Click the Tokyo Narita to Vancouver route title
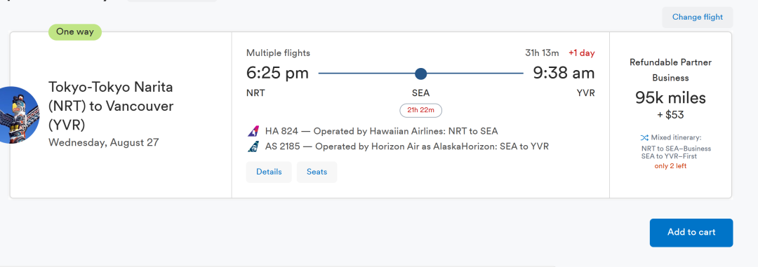 (x=111, y=106)
